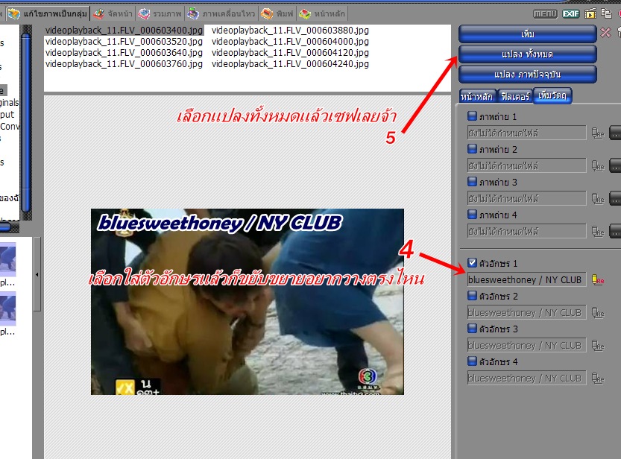Open settings icon for ภาพถ่าย 1
The height and width of the screenshot is (459, 621).
pyautogui.click(x=598, y=133)
